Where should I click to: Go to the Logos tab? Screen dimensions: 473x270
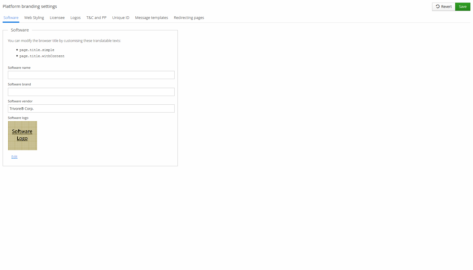click(75, 18)
